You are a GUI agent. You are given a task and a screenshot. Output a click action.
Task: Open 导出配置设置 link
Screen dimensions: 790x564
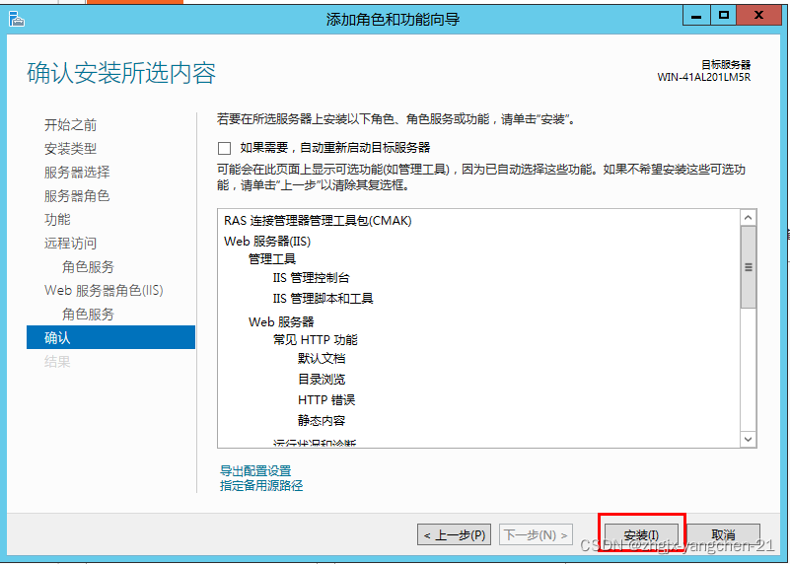point(255,471)
